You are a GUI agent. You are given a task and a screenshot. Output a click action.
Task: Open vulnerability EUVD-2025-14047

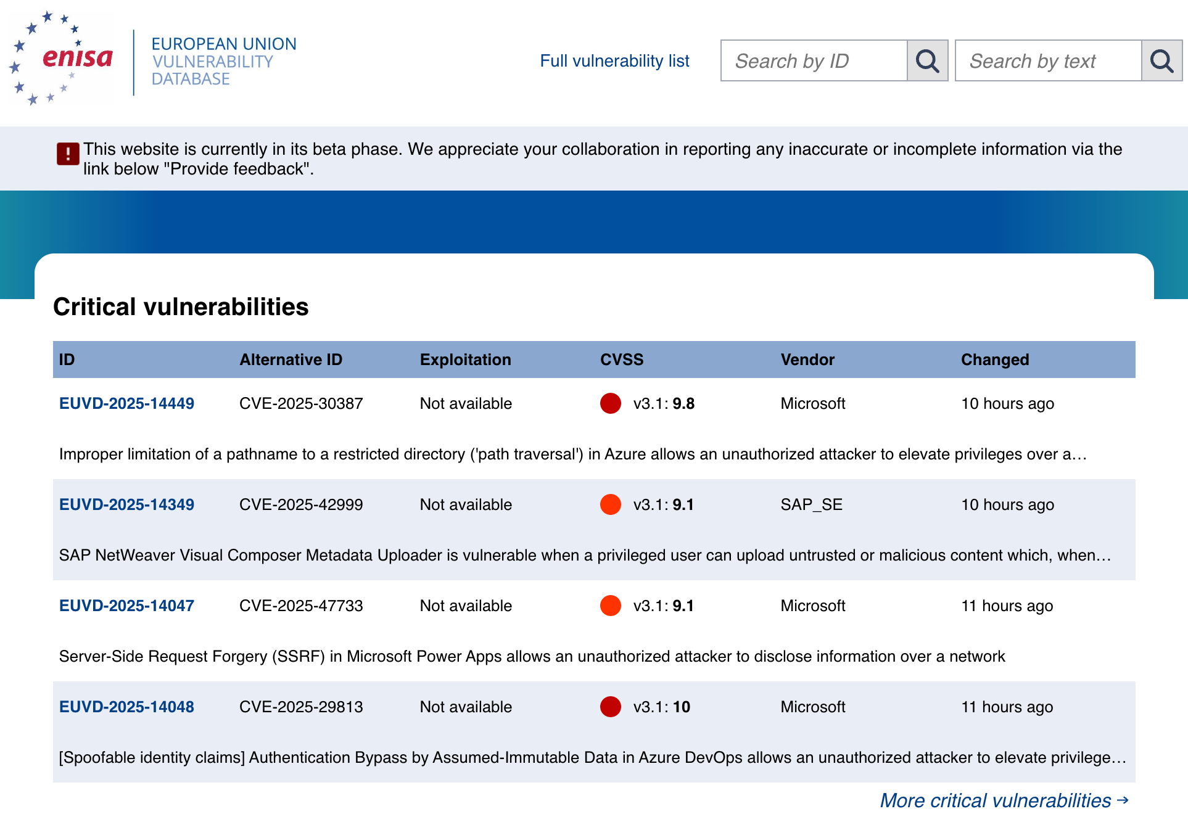pos(126,606)
